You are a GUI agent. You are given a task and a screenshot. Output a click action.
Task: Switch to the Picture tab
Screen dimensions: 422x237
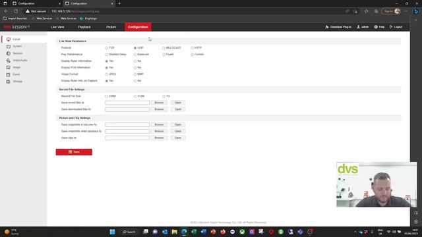111,27
